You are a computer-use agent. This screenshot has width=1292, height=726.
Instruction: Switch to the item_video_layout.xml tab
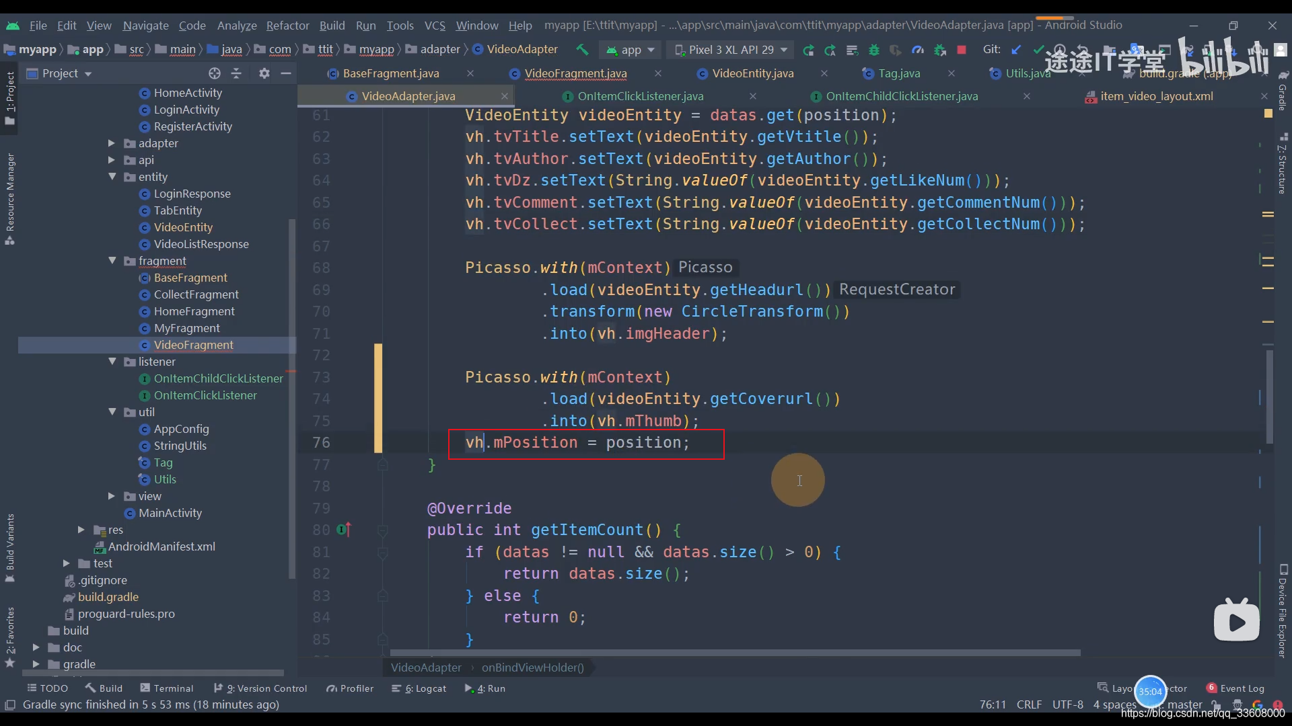1157,96
